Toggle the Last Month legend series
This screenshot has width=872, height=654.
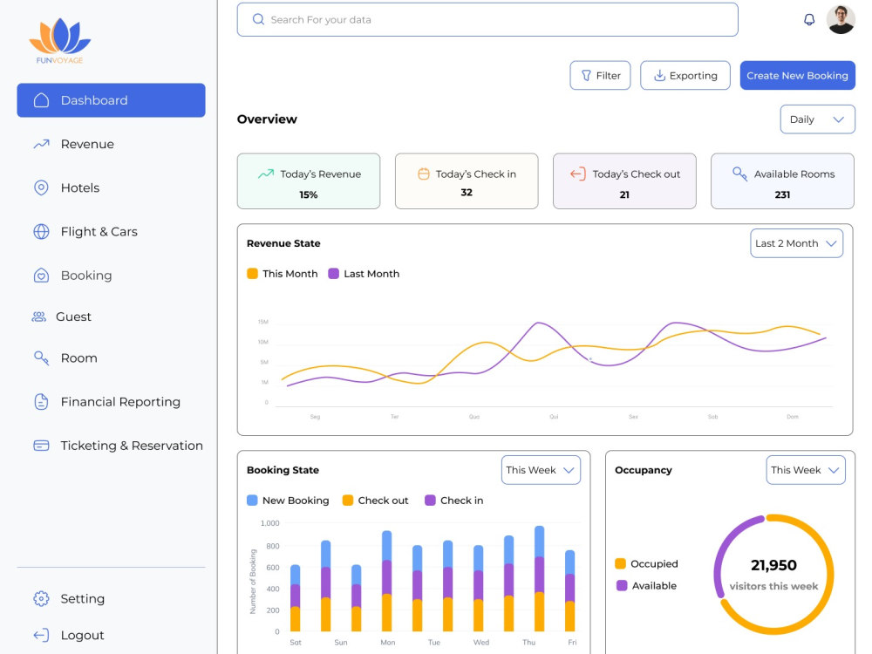click(364, 274)
